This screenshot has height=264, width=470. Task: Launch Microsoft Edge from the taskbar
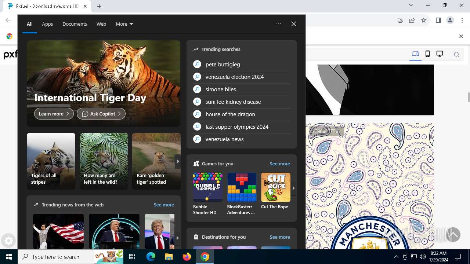151,257
